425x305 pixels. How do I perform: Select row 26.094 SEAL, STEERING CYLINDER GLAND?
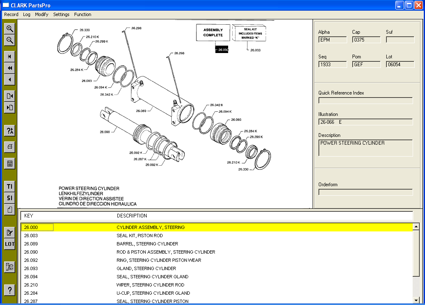click(x=217, y=277)
